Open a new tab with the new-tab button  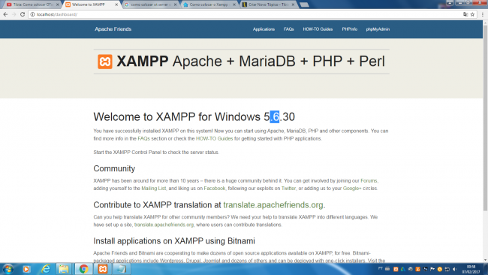click(x=304, y=5)
